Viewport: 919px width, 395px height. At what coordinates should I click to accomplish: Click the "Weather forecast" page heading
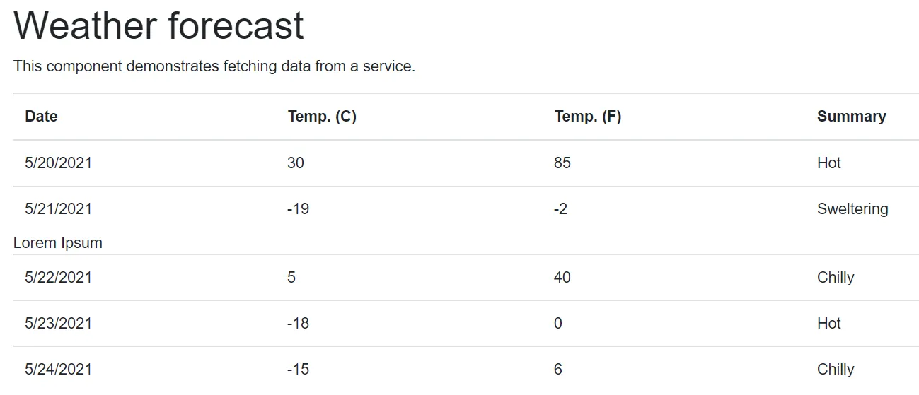pyautogui.click(x=158, y=26)
